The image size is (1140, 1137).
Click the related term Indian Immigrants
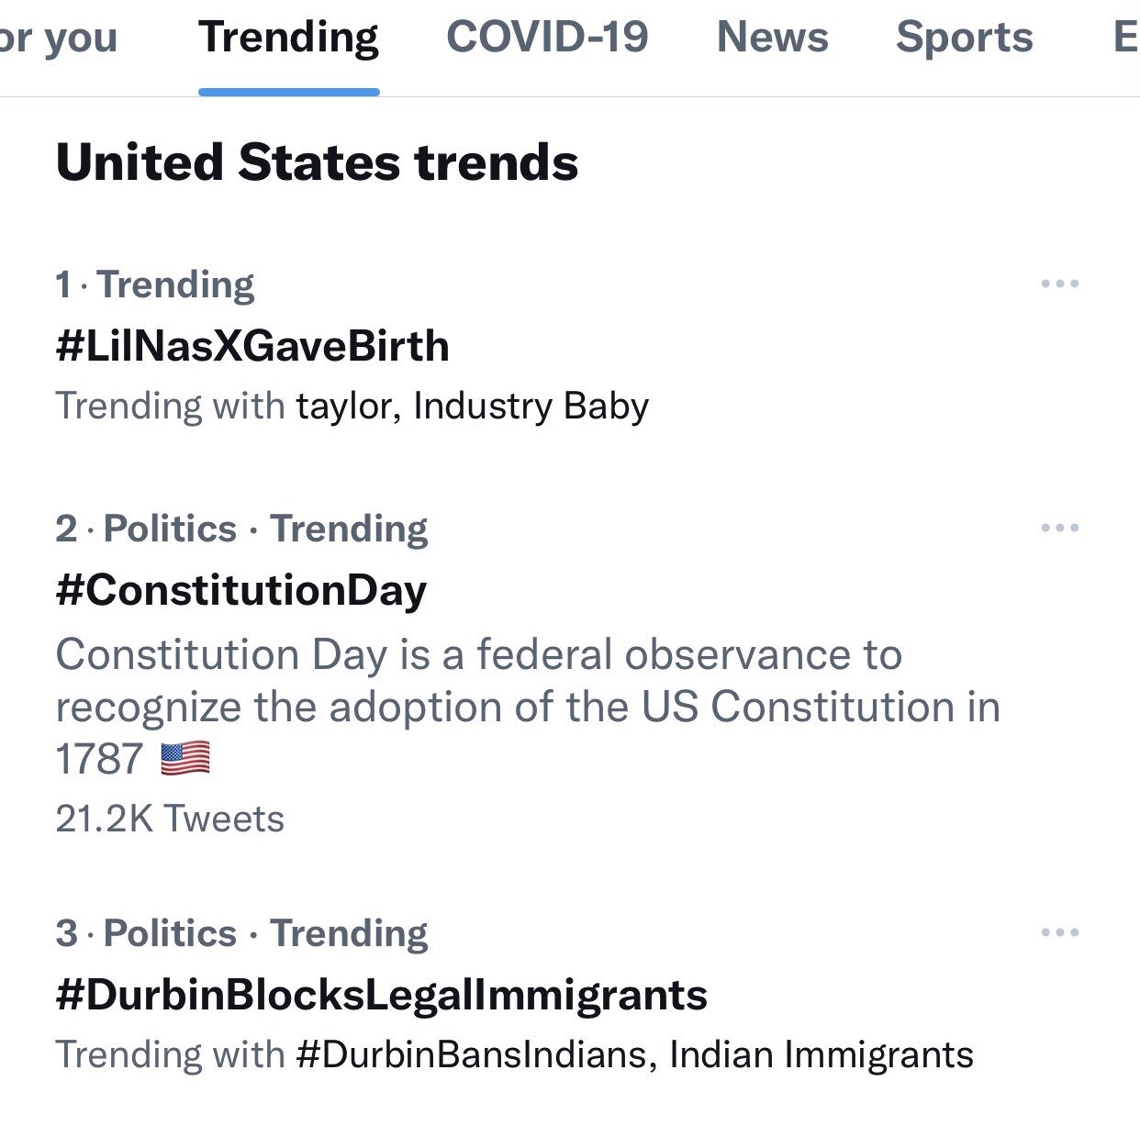click(x=821, y=1054)
